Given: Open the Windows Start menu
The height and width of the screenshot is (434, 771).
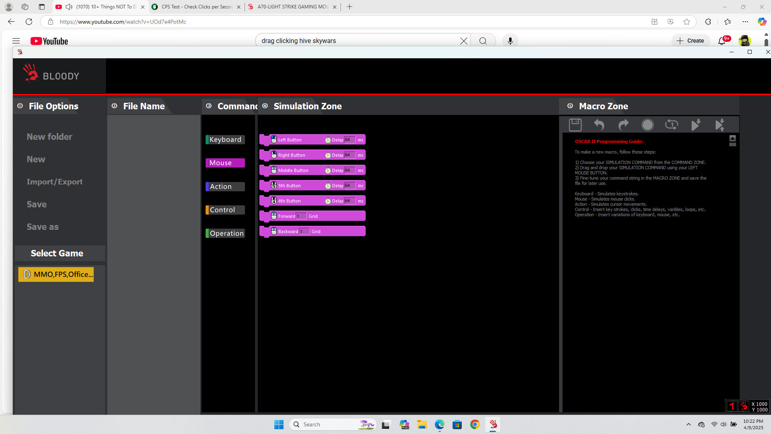Looking at the screenshot, I should (279, 425).
